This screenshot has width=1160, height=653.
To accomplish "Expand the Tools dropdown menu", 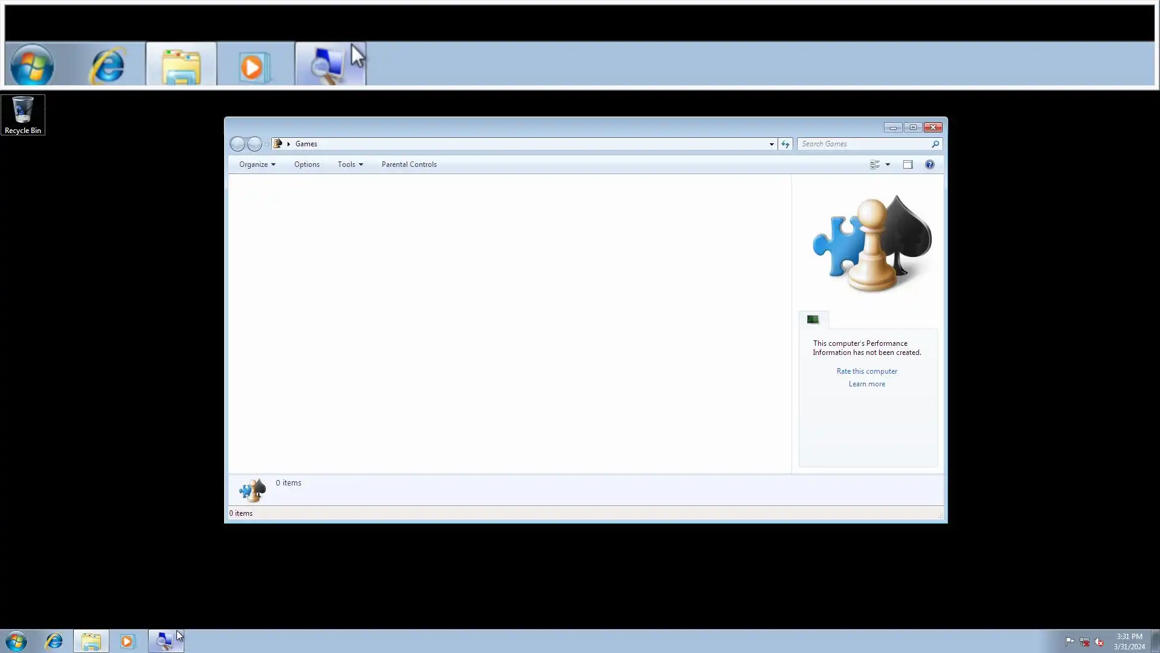I will tap(350, 164).
